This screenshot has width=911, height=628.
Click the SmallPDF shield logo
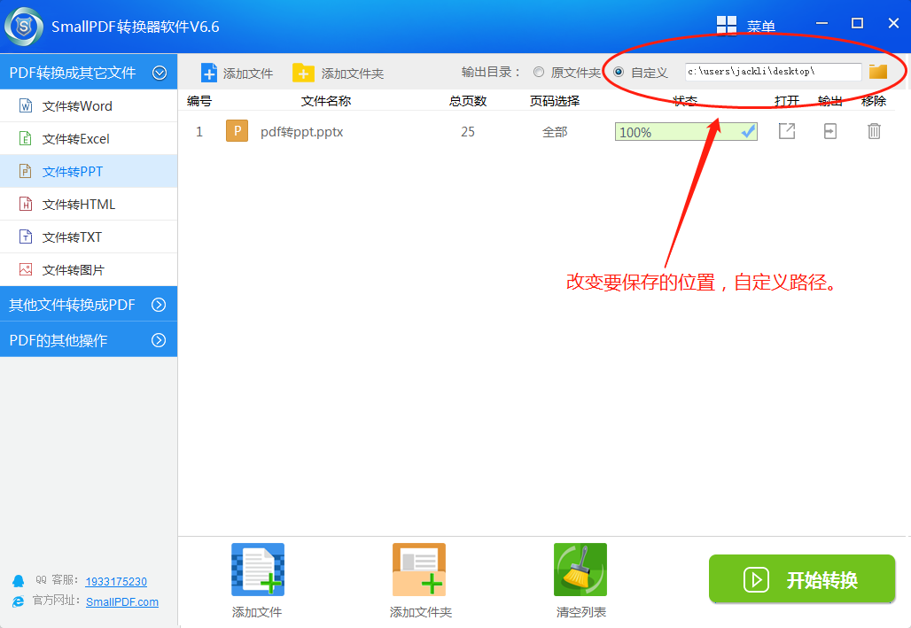(24, 27)
